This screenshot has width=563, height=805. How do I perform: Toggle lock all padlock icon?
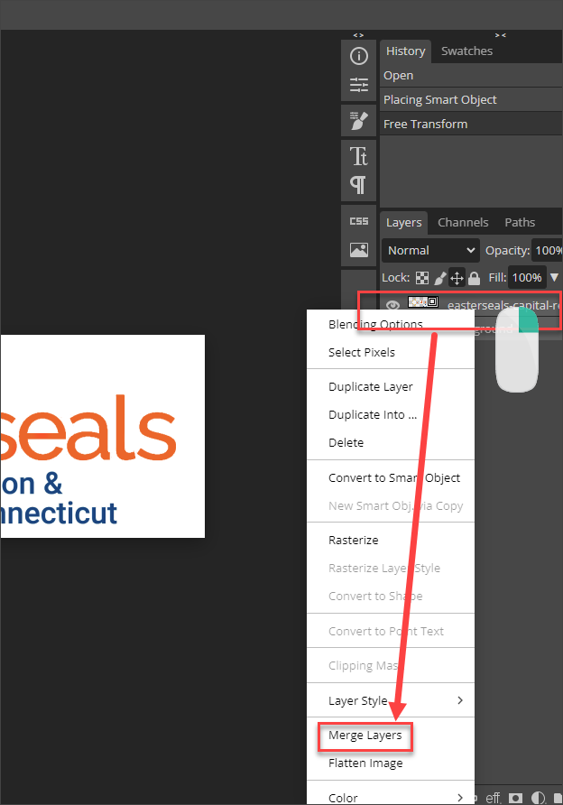point(475,278)
